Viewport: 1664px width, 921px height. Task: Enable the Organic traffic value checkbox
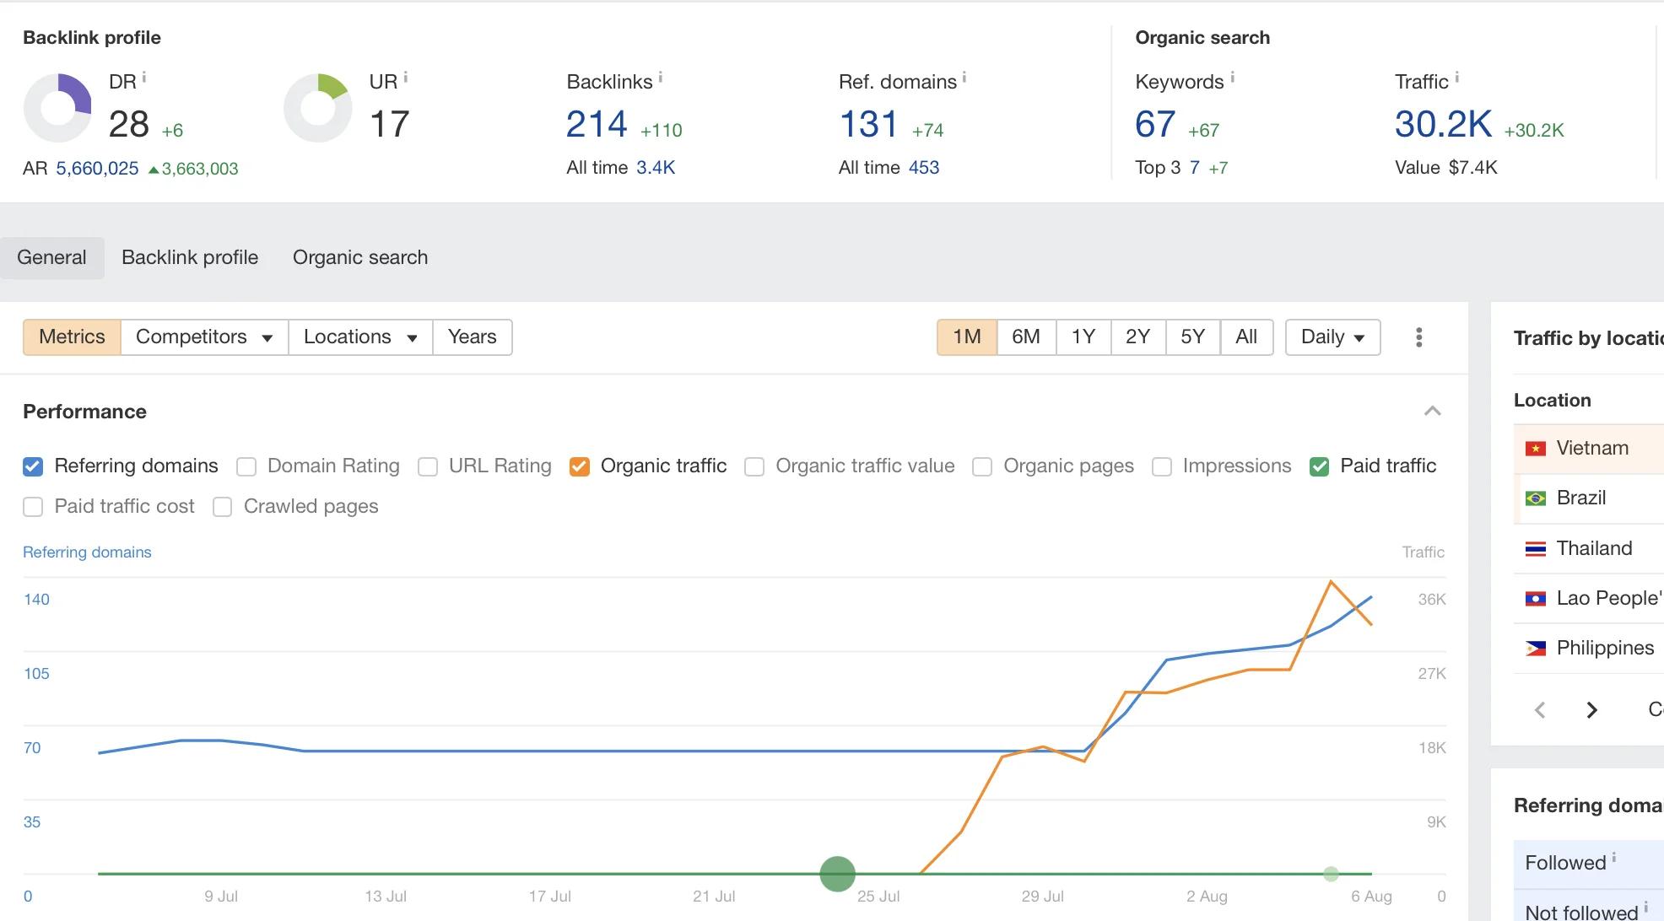click(754, 466)
